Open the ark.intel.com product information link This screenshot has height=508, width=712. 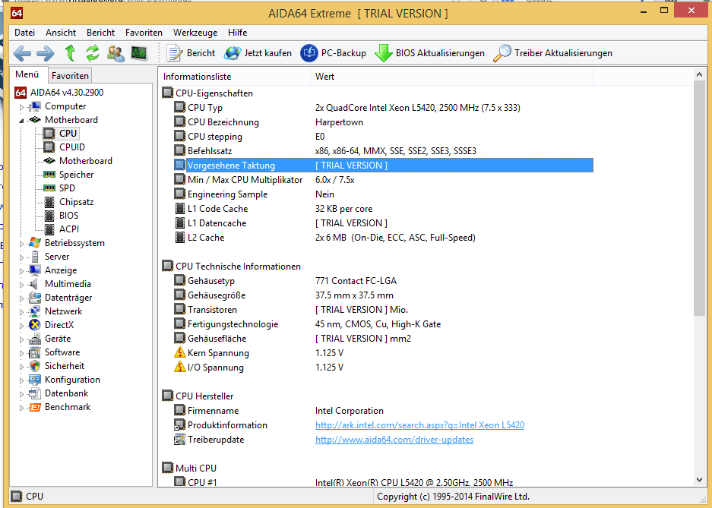click(x=419, y=425)
